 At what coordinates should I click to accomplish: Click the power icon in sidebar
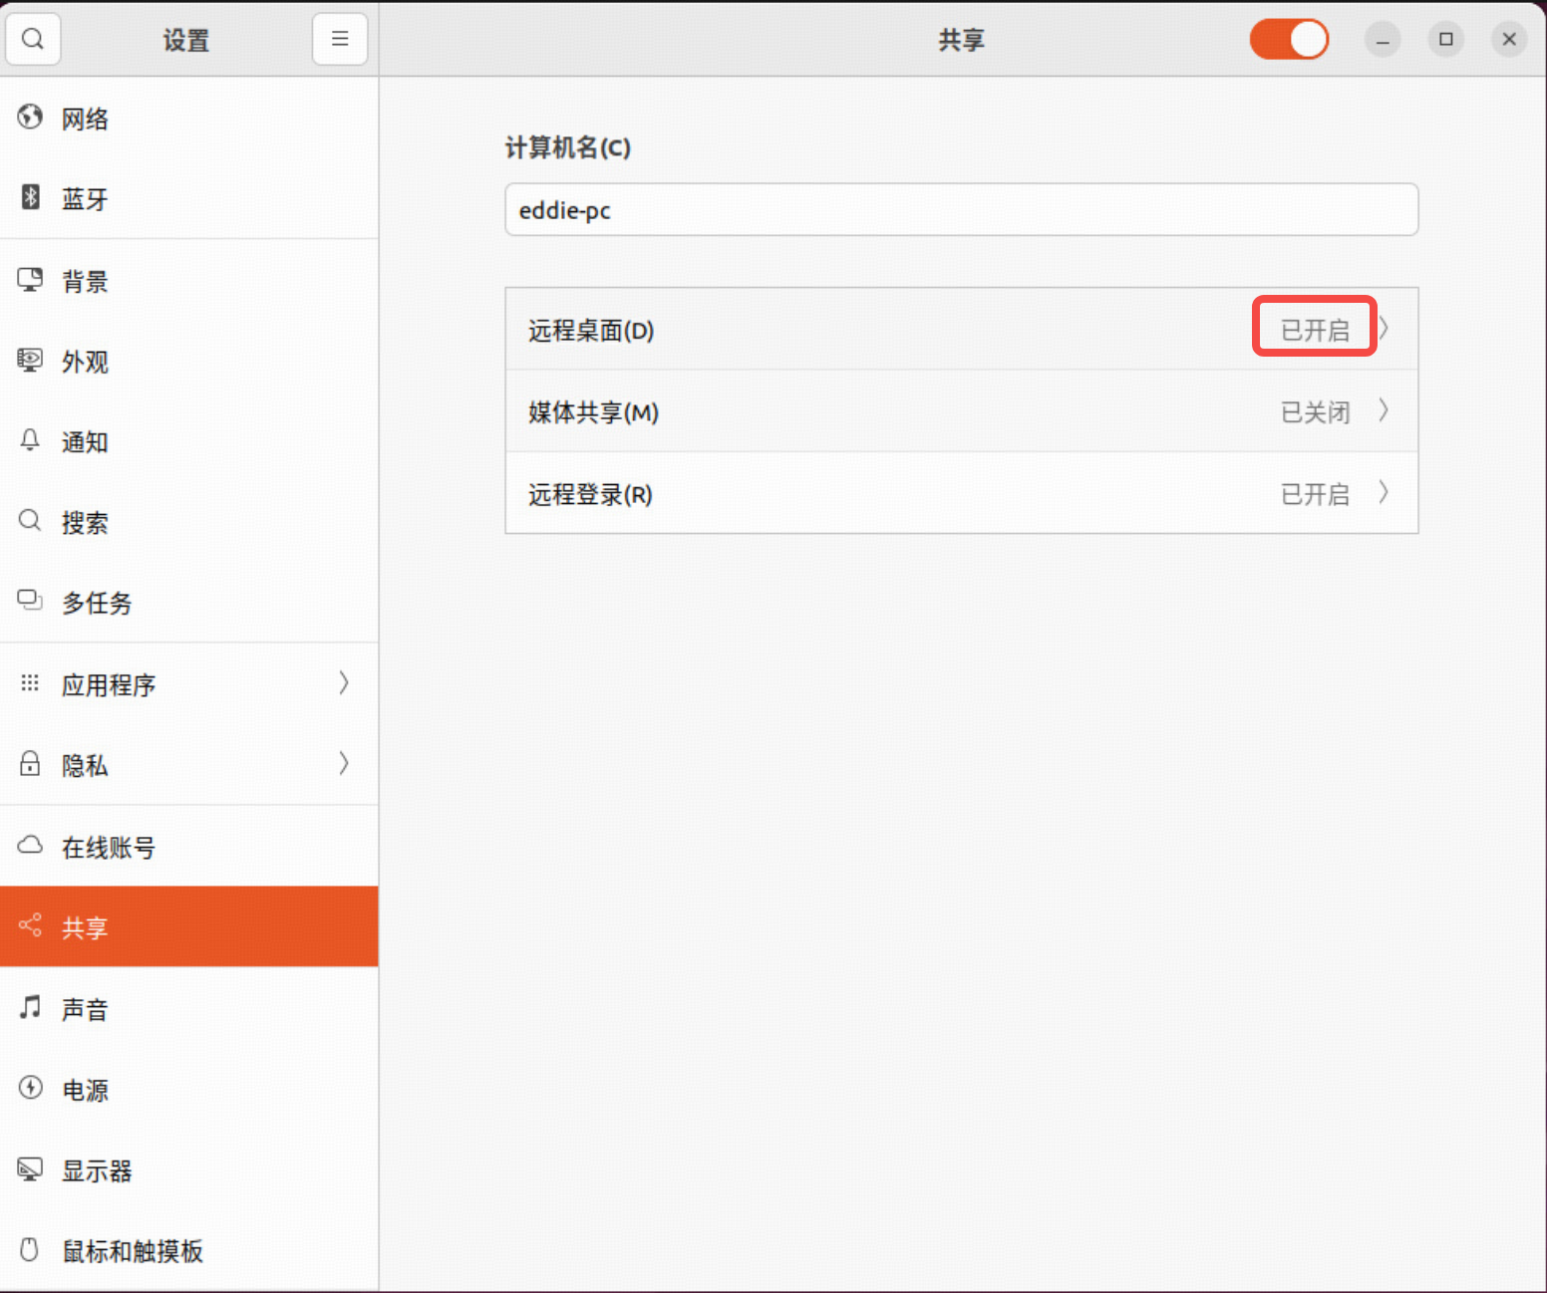point(31,1088)
